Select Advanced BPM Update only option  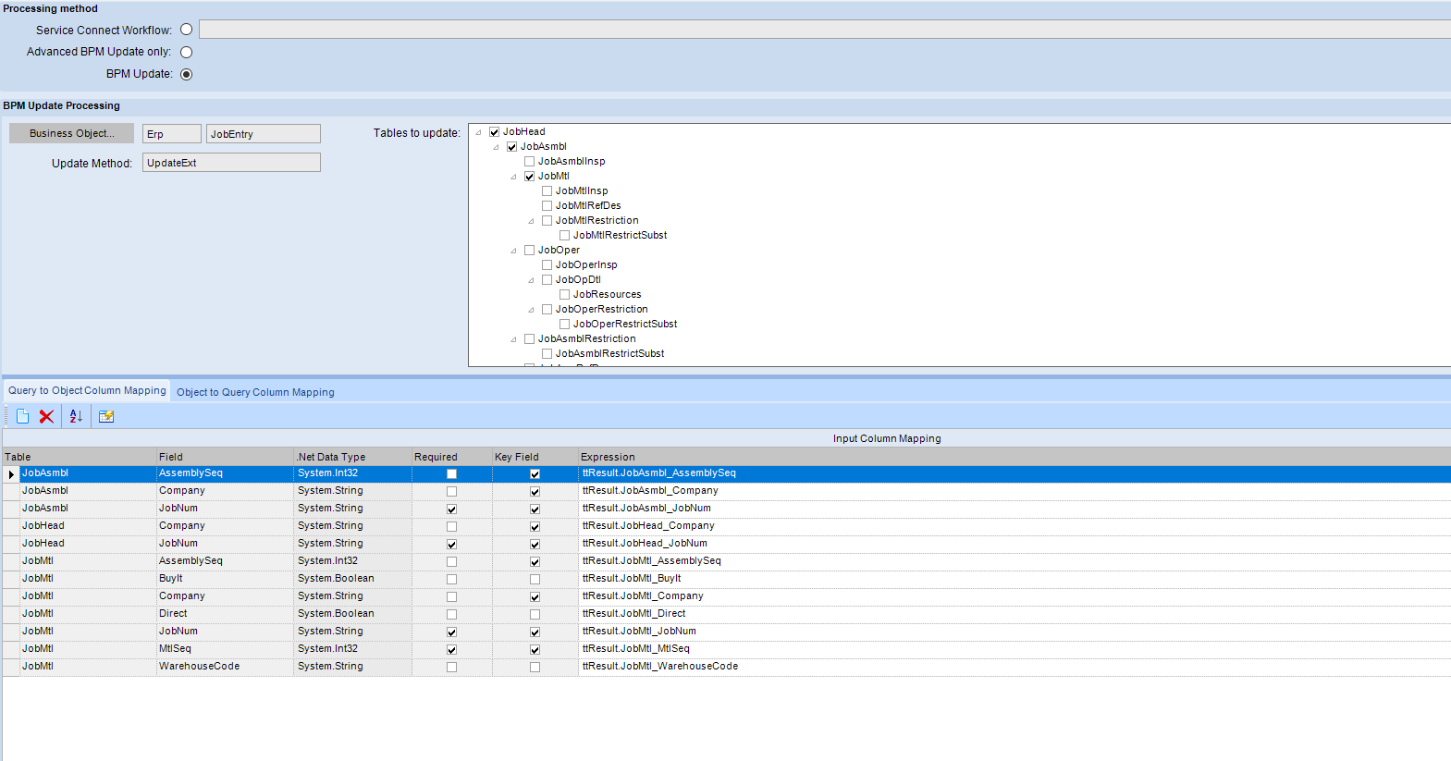pyautogui.click(x=186, y=52)
